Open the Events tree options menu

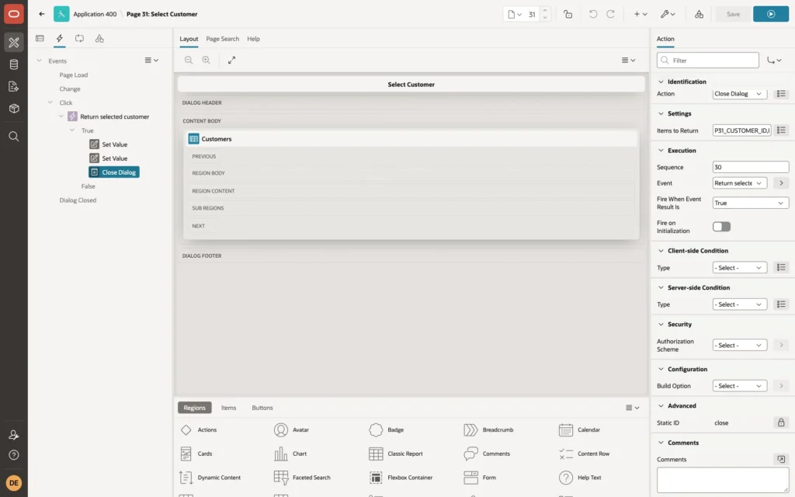coord(151,60)
